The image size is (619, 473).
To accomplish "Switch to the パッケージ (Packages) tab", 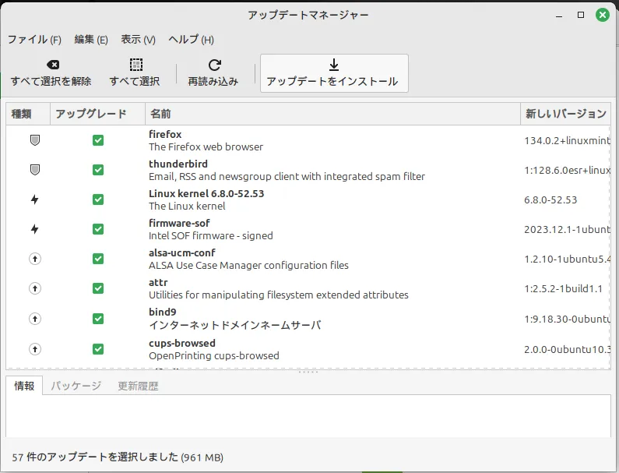I will [76, 386].
